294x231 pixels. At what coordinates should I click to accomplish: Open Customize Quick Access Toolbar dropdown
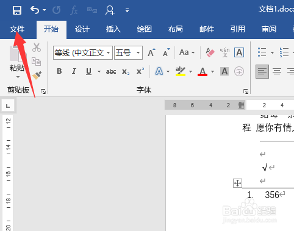point(127,10)
